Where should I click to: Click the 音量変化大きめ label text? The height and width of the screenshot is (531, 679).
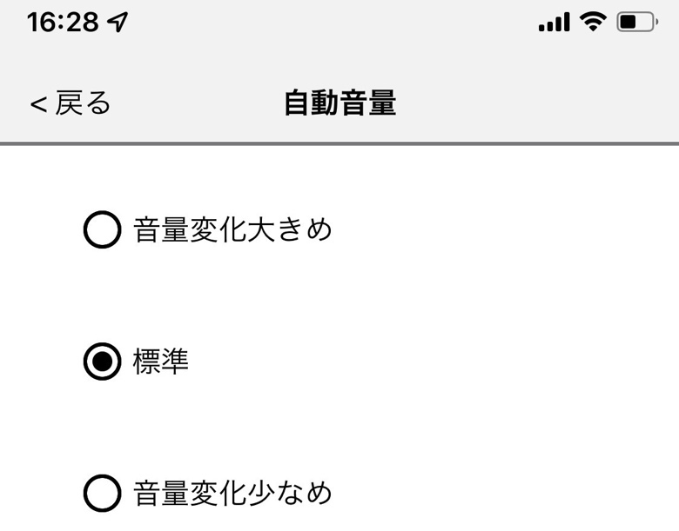233,231
